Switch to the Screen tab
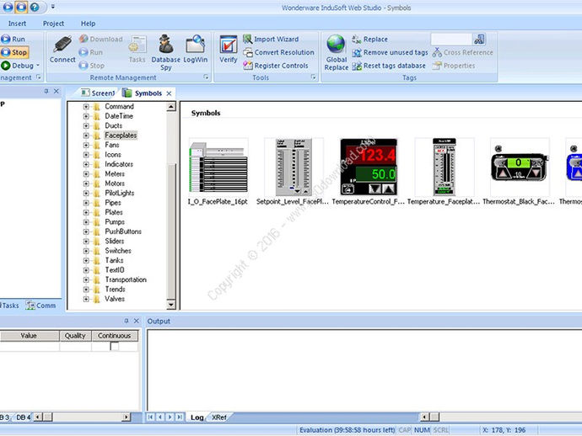 click(x=98, y=93)
